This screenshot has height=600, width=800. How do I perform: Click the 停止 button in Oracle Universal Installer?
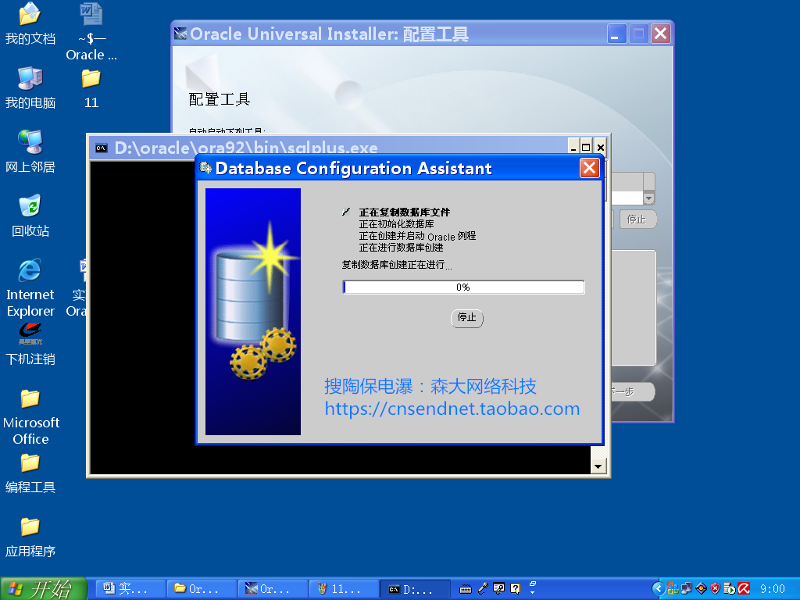(637, 220)
